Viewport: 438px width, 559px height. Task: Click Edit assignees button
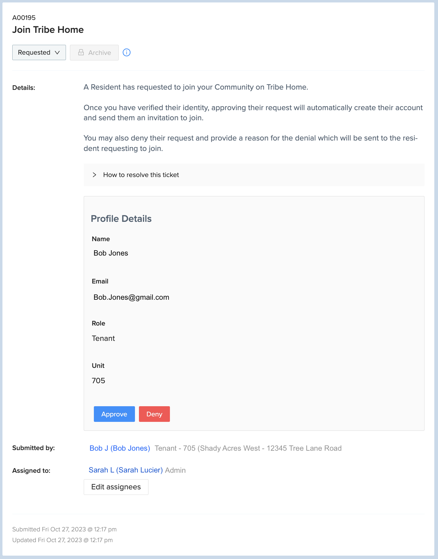click(x=116, y=487)
